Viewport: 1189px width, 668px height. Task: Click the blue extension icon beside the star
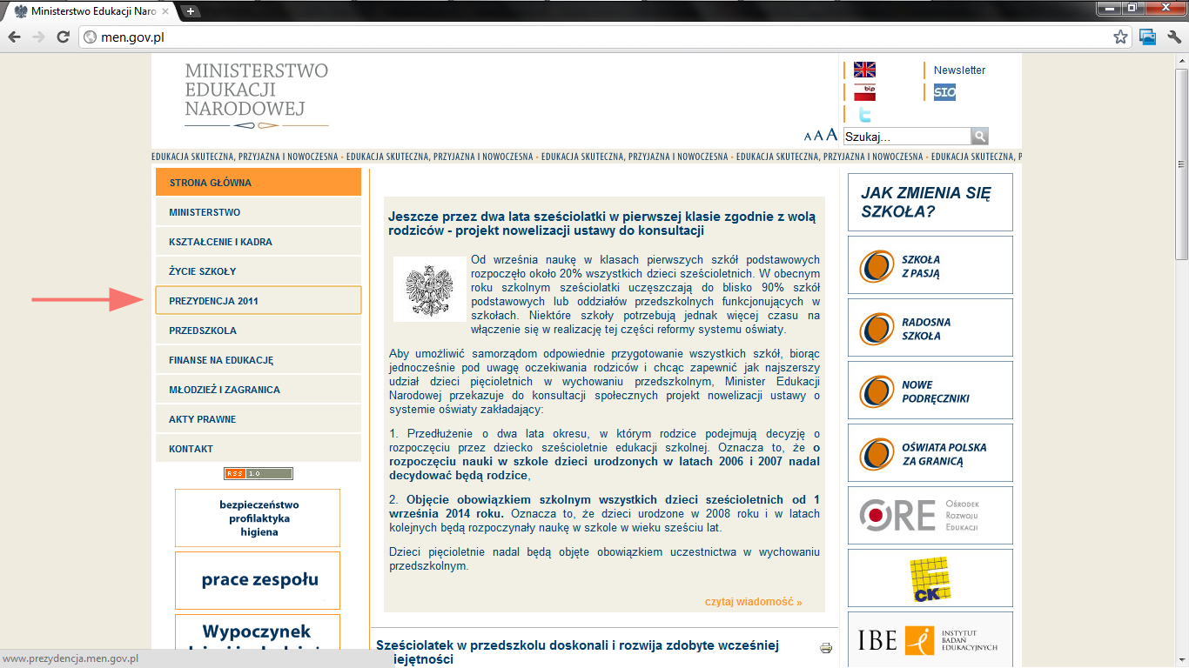1148,37
